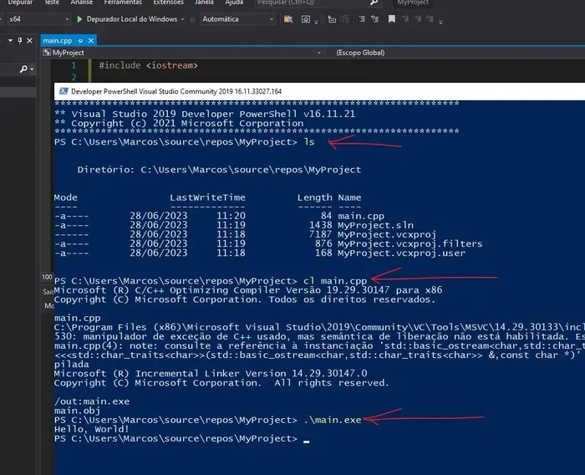Open the x64 platform dropdown
Viewport: 585px width, 475px height.
click(38, 19)
